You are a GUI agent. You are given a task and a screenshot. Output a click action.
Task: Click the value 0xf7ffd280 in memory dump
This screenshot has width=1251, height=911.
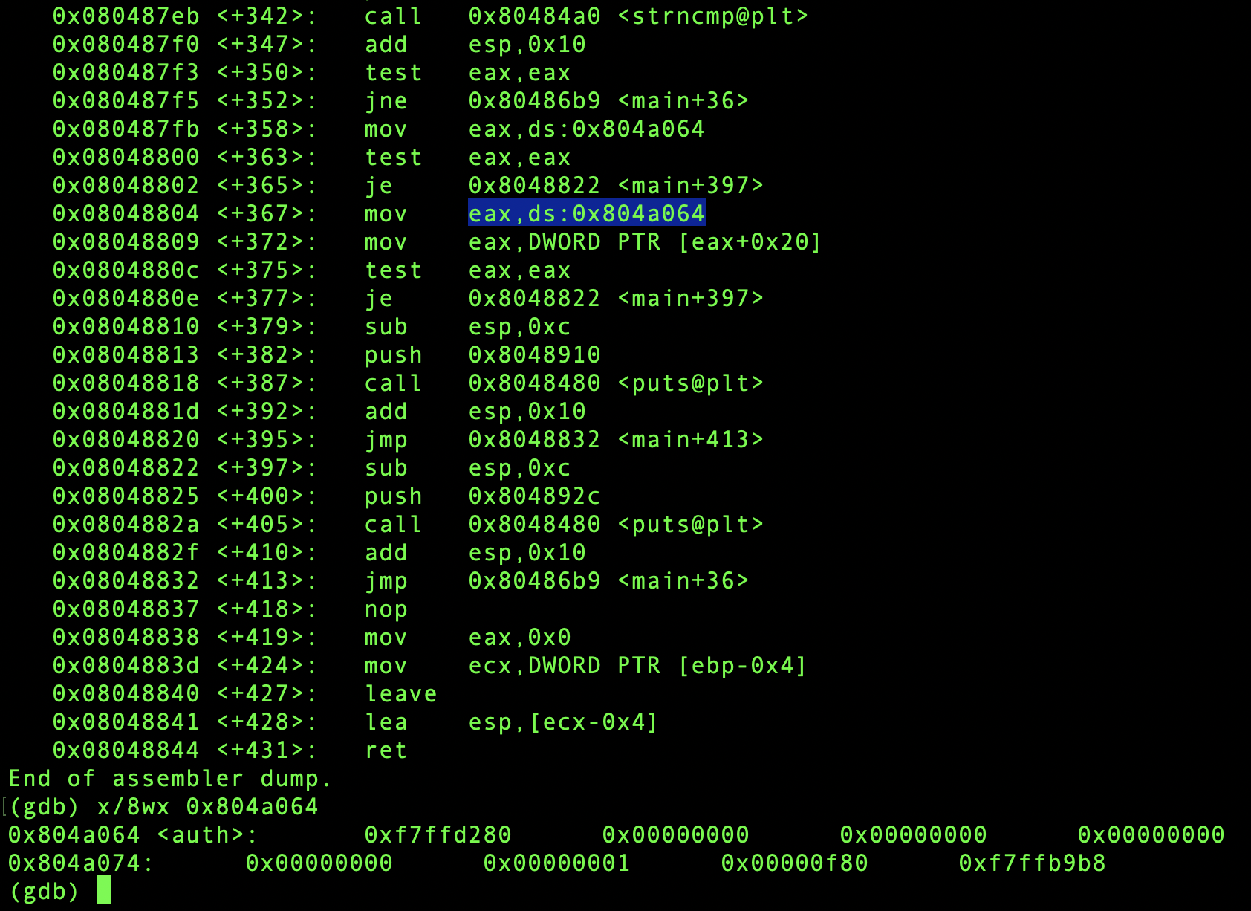pyautogui.click(x=438, y=835)
